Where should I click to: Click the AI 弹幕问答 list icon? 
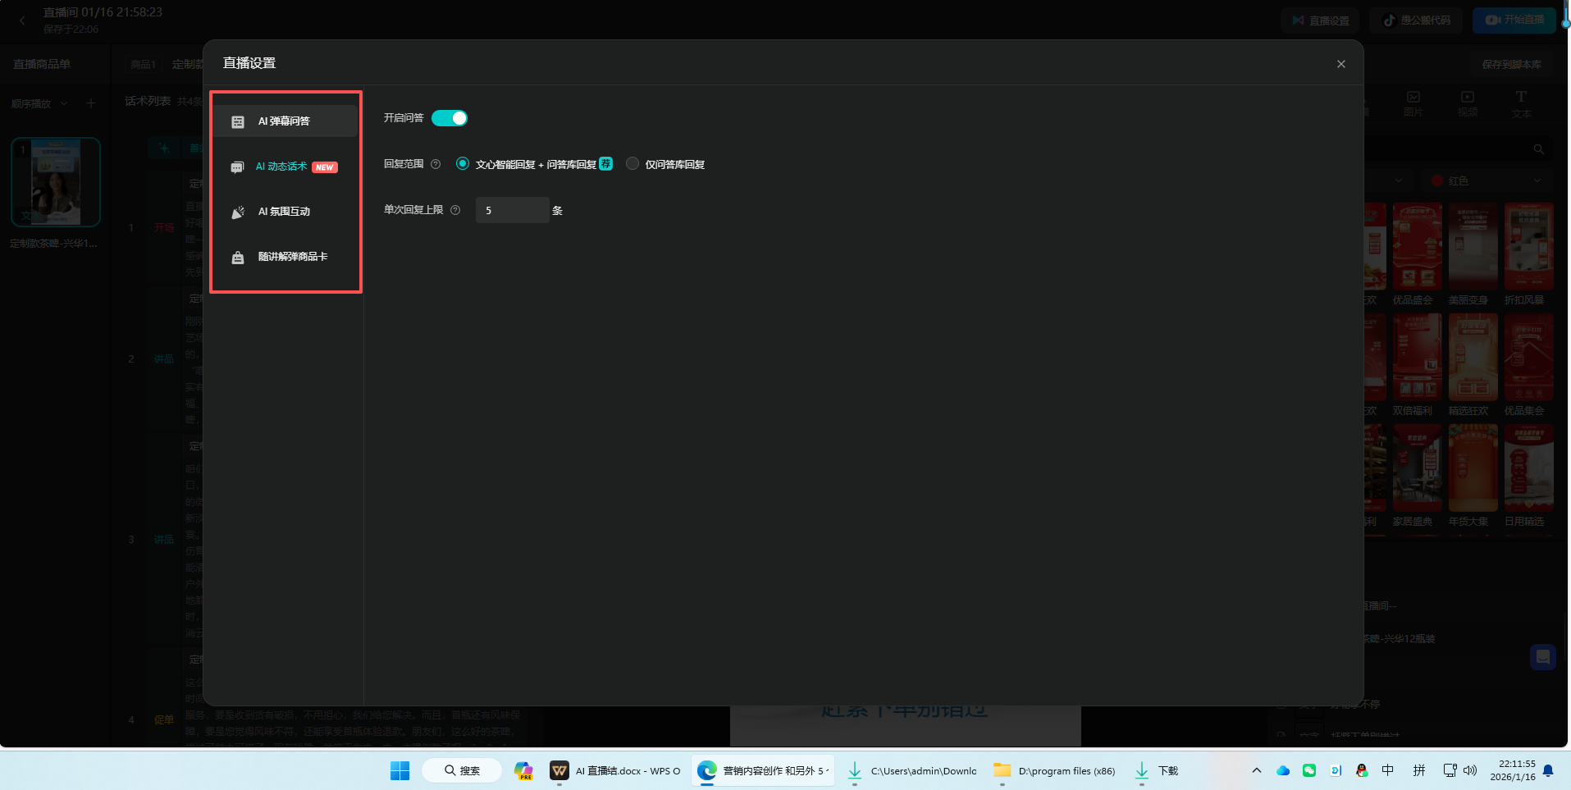pyautogui.click(x=238, y=121)
